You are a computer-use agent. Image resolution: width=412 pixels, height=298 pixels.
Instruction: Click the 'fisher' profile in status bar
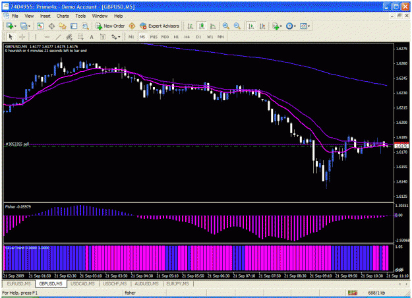(x=130, y=293)
